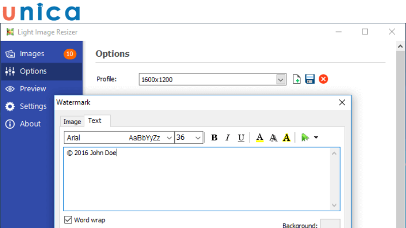Viewport: 406px width, 228px height.
Task: Select the Text tab in Watermark
Action: [x=95, y=121]
